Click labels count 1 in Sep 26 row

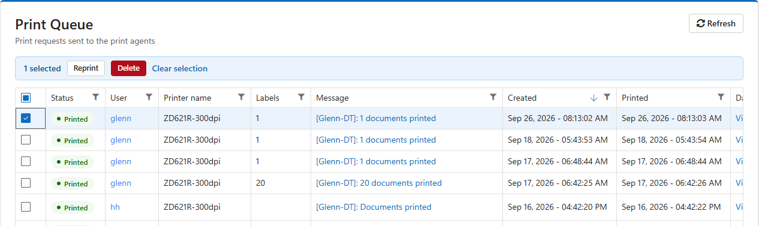coord(258,118)
